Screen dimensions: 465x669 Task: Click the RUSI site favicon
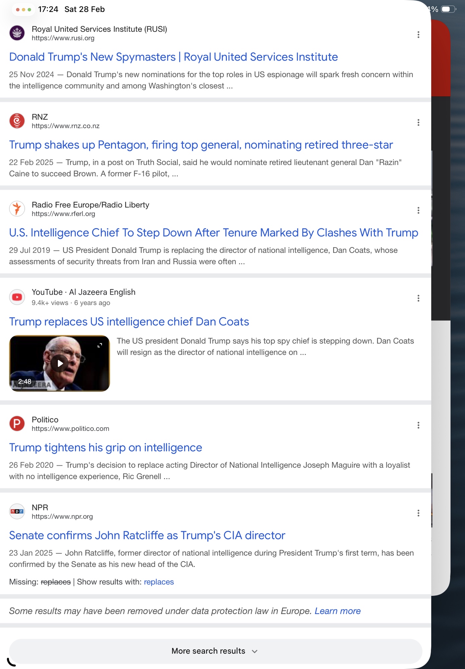[17, 33]
